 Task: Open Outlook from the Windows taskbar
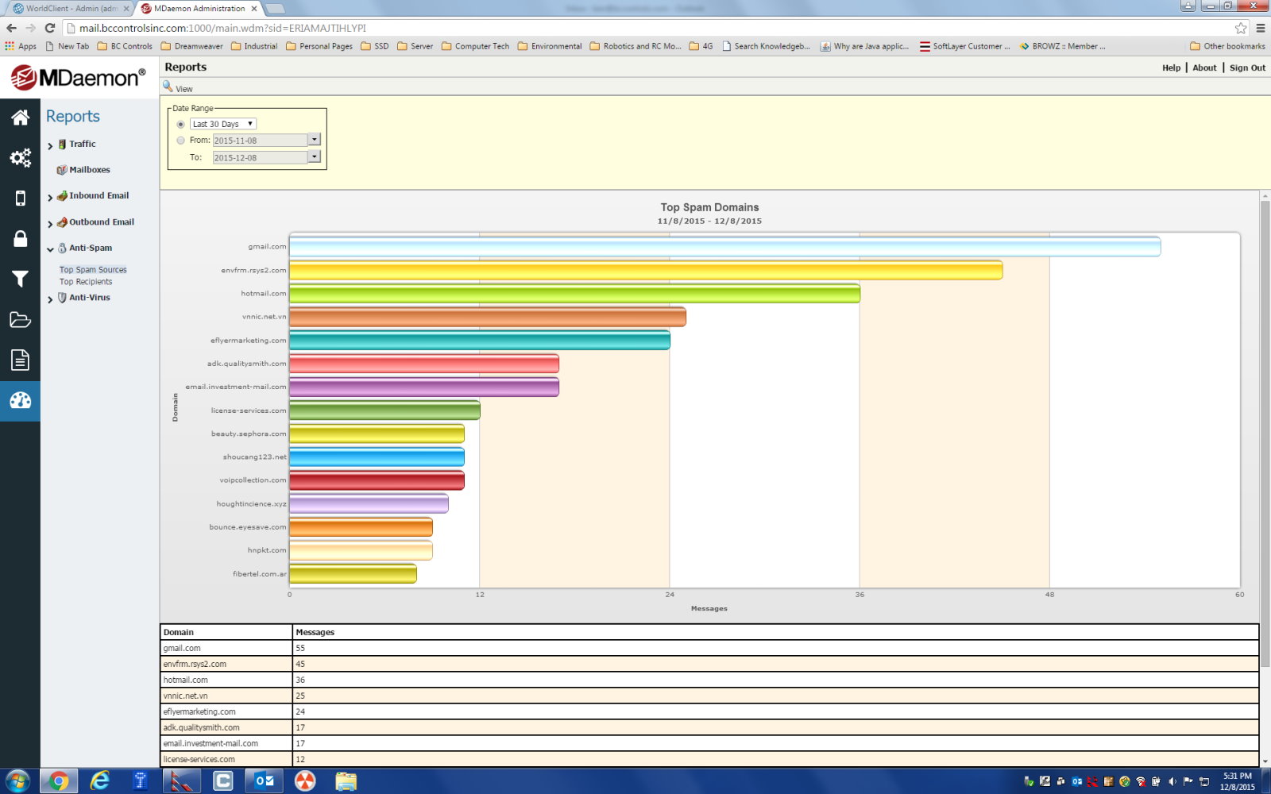pyautogui.click(x=264, y=781)
